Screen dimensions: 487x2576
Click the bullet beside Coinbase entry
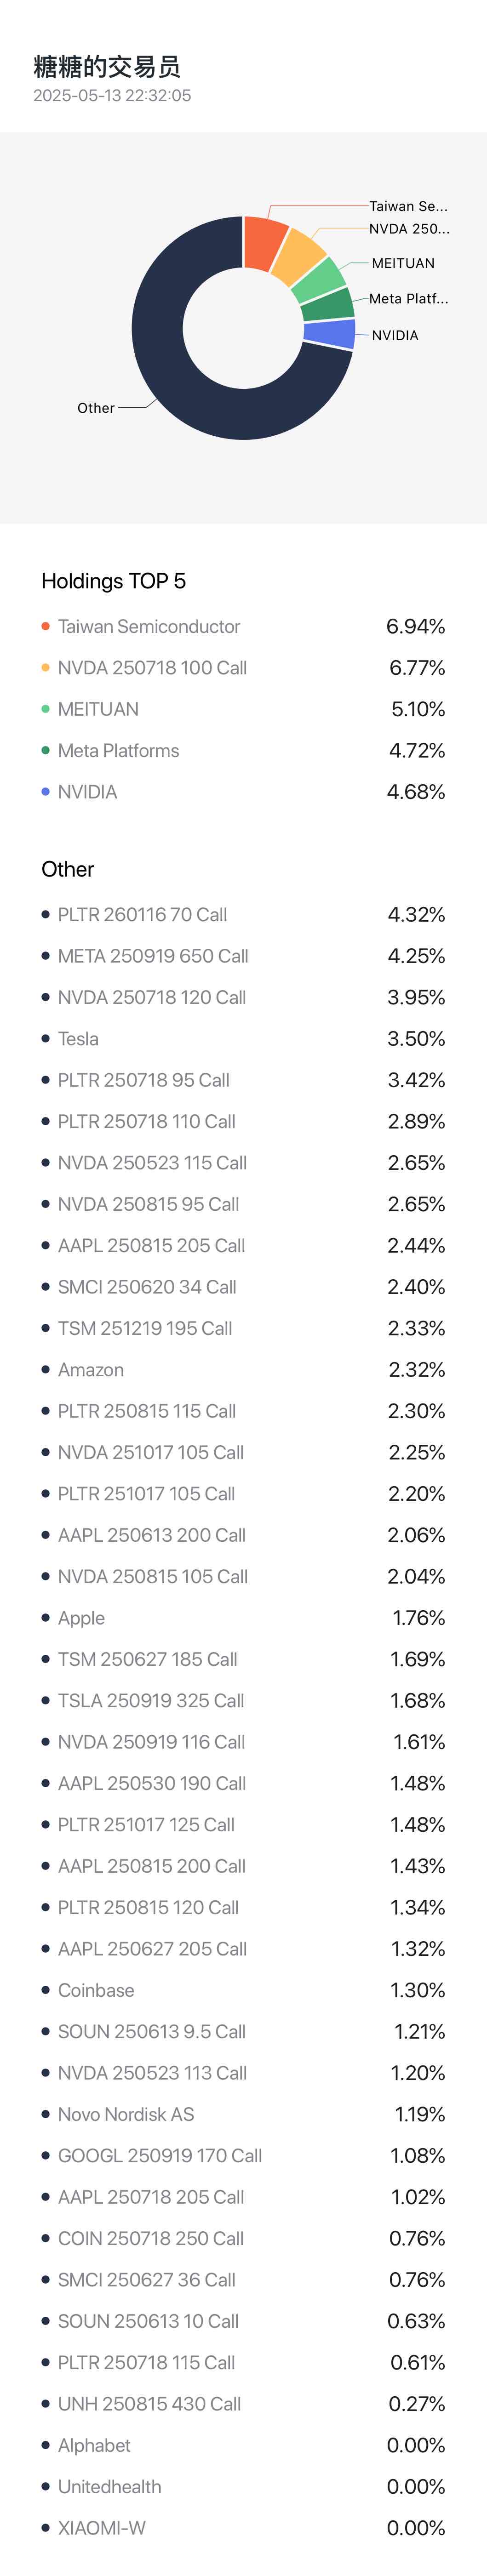[x=45, y=1990]
